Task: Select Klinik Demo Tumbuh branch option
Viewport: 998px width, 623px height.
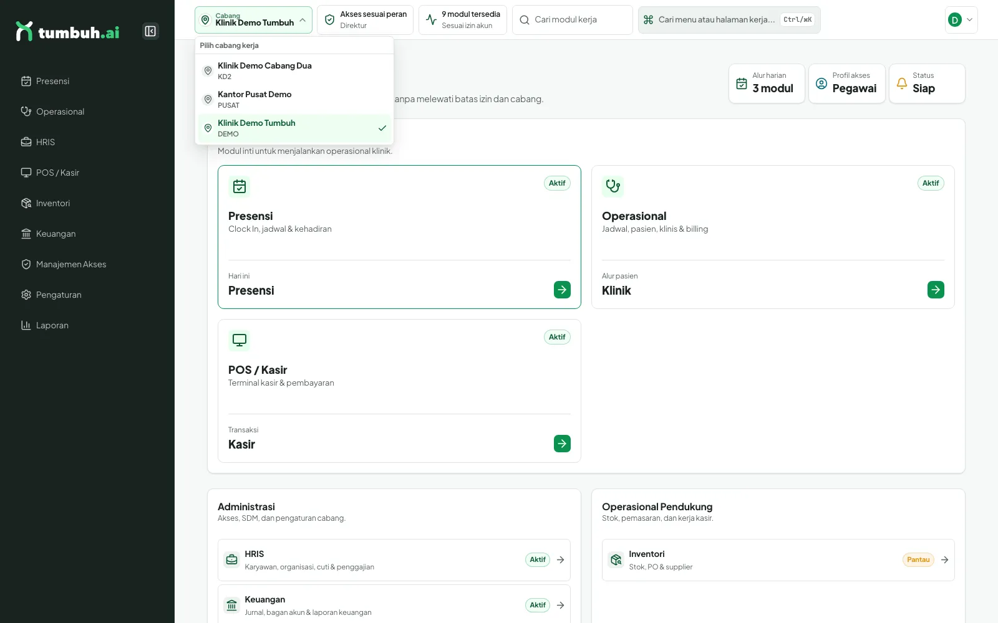Action: point(294,128)
